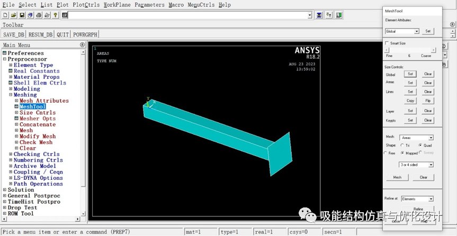Click the RESUM_DB toolbar button

pyautogui.click(x=41, y=34)
